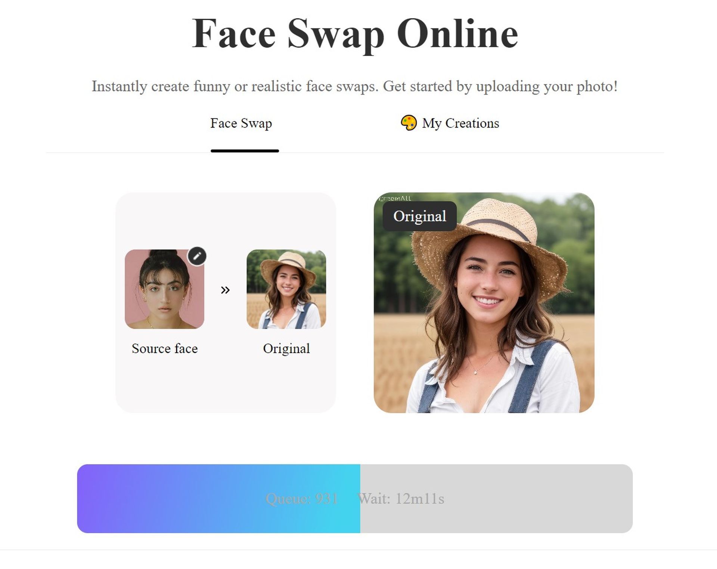The width and height of the screenshot is (717, 569).
Task: Click the light card containing both thumbnails
Action: point(226,302)
